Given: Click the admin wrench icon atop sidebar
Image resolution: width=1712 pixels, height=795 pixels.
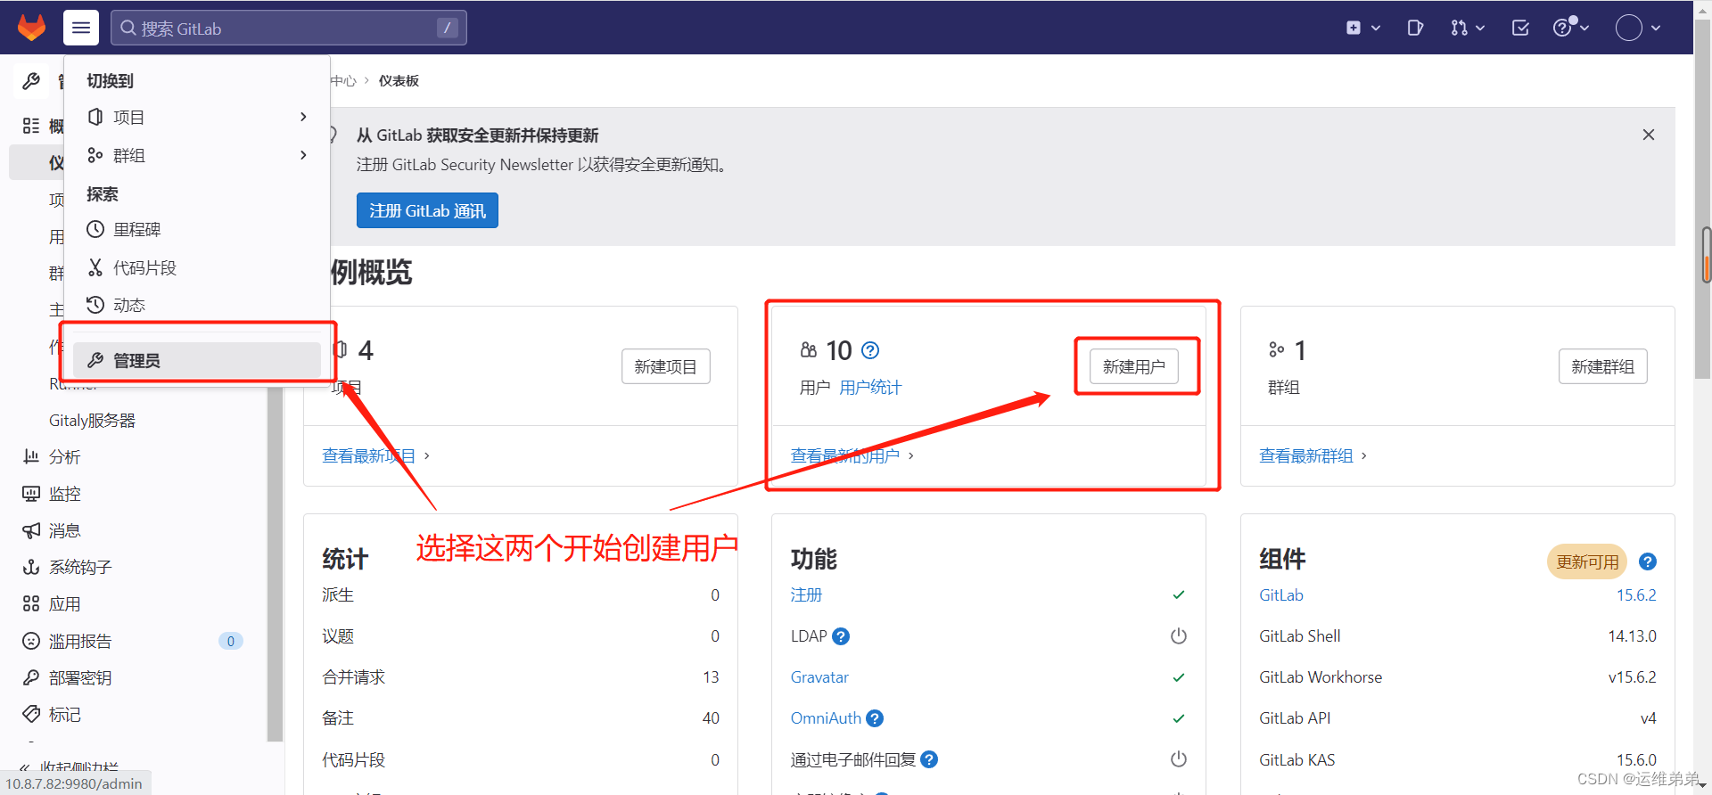Looking at the screenshot, I should [31, 81].
